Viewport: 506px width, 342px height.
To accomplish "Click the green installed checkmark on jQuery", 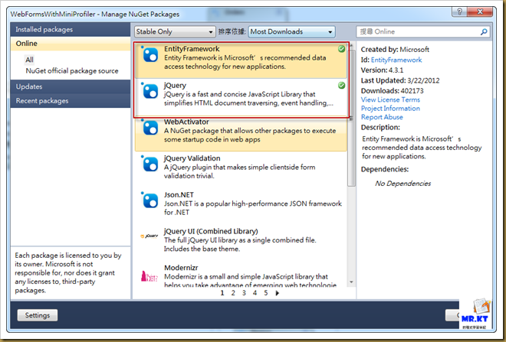I will click(x=341, y=86).
